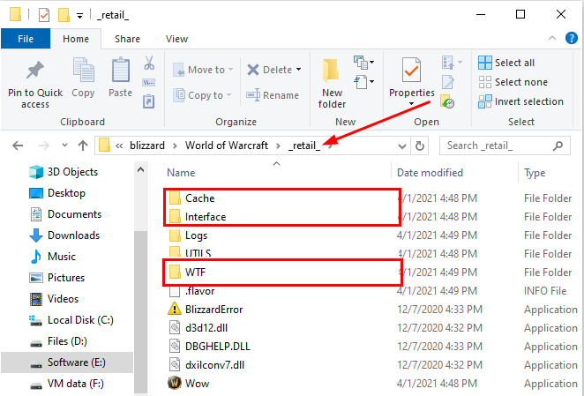Click the Paste shortcut icon
Viewport: 584px width, 396px height.
[149, 101]
